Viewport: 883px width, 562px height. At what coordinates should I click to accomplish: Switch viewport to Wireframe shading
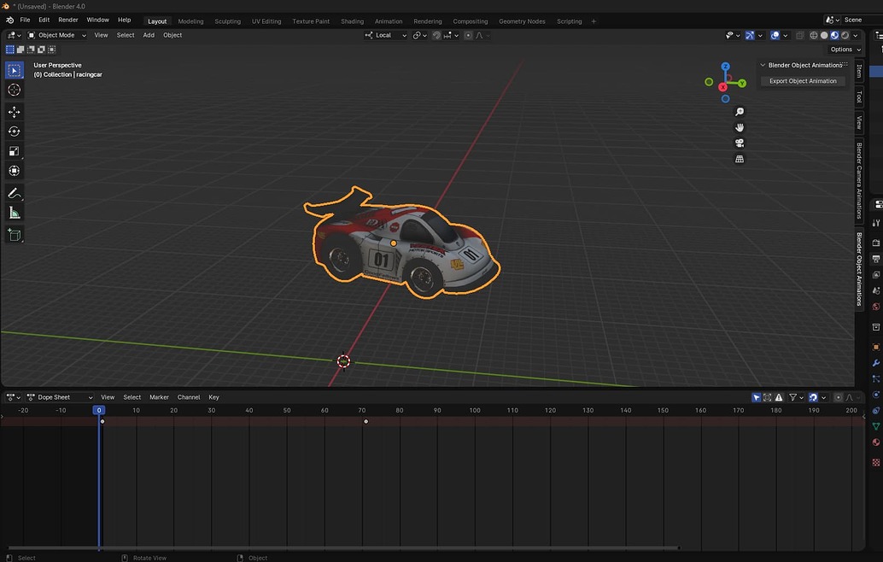coord(813,35)
